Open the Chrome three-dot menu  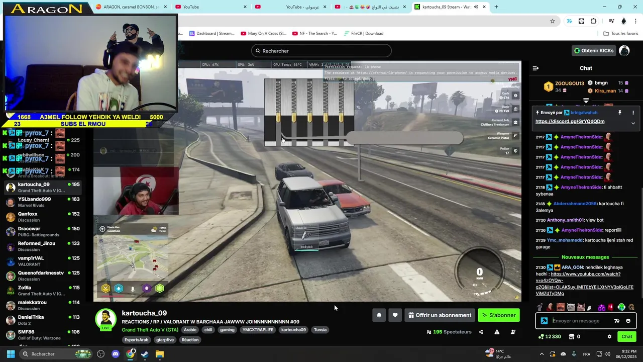pyautogui.click(x=635, y=21)
